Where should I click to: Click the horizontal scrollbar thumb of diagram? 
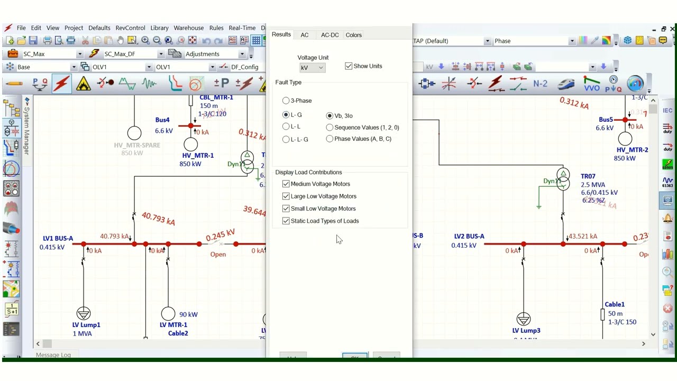(x=47, y=343)
